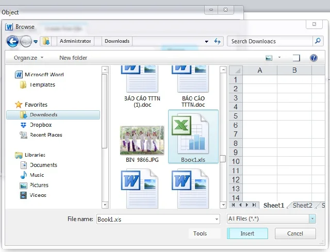Switch to Sheet1 tab in preview
The height and width of the screenshot is (252, 330).
[274, 205]
